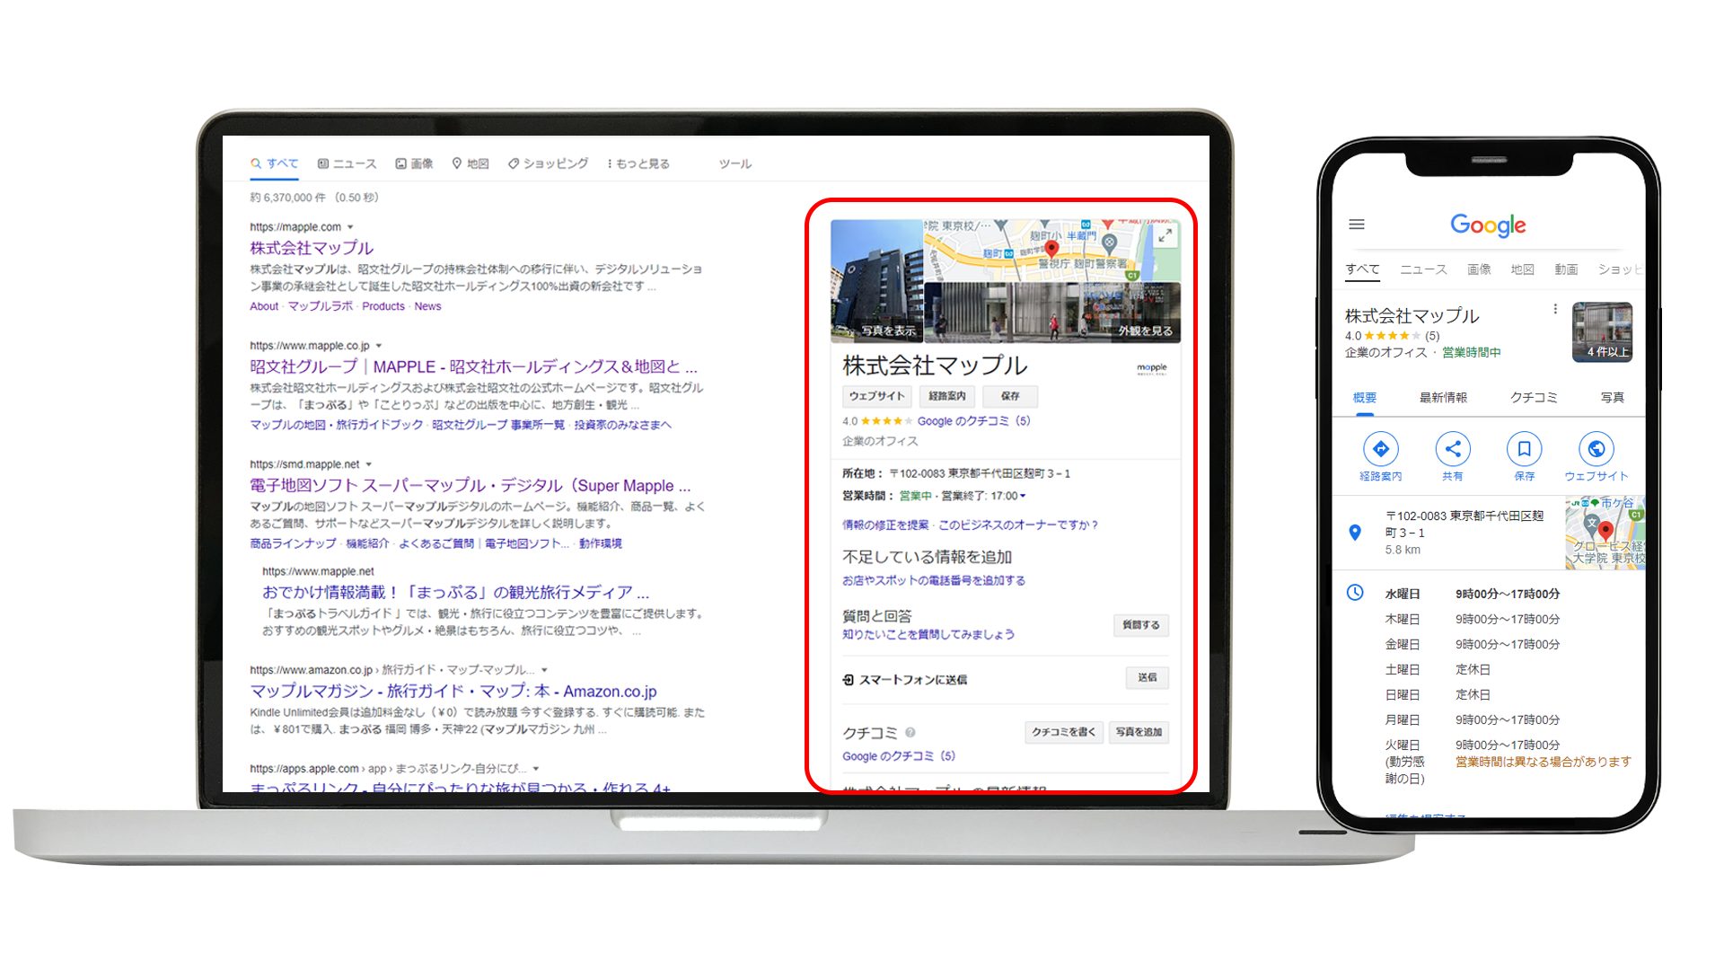The image size is (1724, 970).
Task: Open the three-dot options on phone listing
Action: pyautogui.click(x=1555, y=309)
